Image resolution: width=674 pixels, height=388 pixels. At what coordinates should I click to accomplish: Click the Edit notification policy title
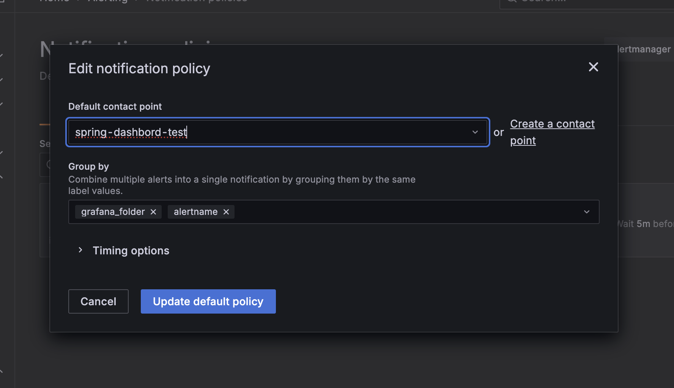pyautogui.click(x=139, y=69)
